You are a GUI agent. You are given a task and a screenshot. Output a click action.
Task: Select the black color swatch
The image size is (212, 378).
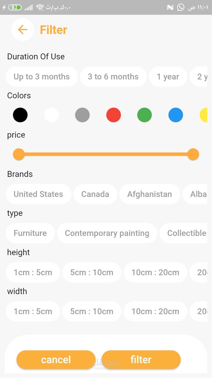[x=20, y=115]
